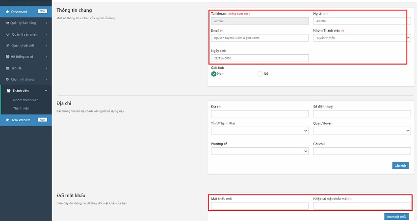Viewport: 417px width, 221px height.
Task: Click the Mật khẩu mới input field
Action: pyautogui.click(x=260, y=206)
